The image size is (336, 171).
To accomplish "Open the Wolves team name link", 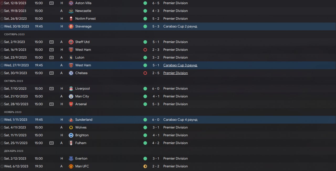I will [x=81, y=127].
